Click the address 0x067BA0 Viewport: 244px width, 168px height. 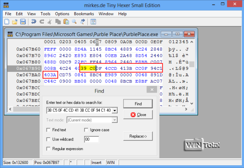tap(28, 75)
